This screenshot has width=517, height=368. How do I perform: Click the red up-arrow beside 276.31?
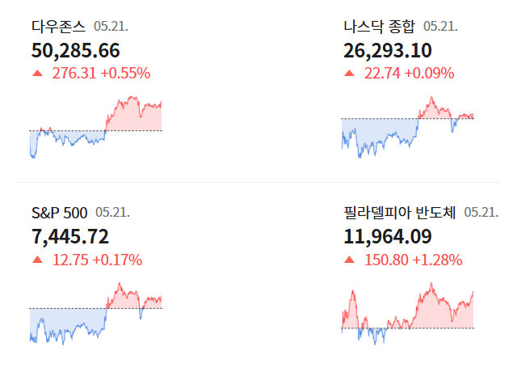click(x=38, y=74)
